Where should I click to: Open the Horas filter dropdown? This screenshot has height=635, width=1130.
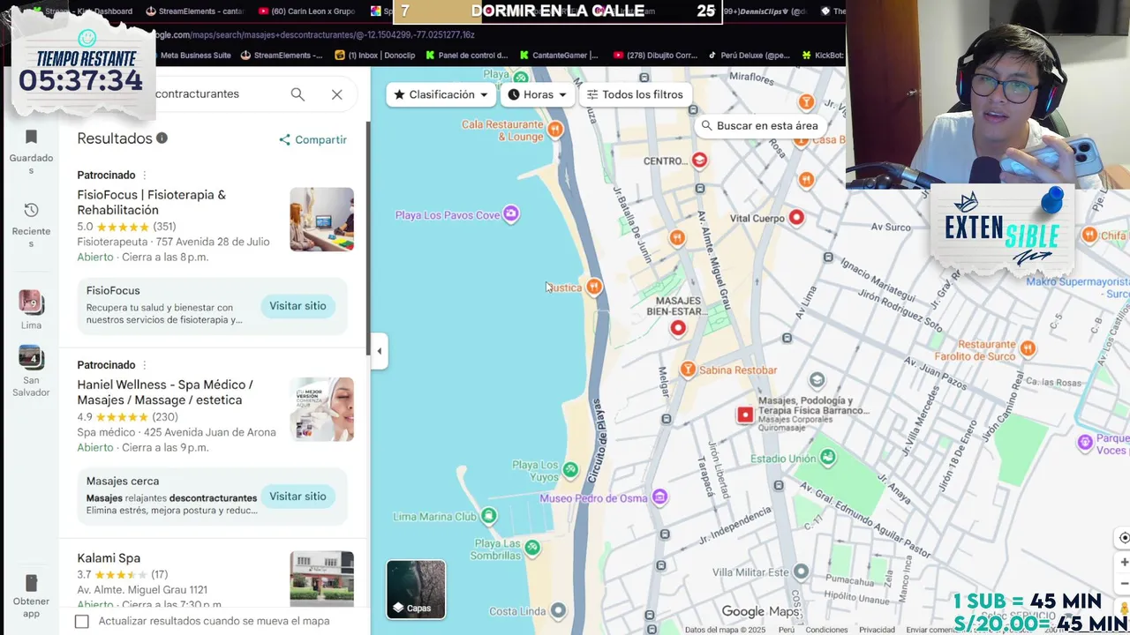point(538,94)
